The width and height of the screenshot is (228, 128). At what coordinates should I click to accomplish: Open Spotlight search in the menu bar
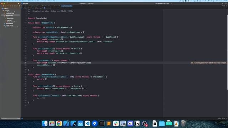click(x=211, y=1)
